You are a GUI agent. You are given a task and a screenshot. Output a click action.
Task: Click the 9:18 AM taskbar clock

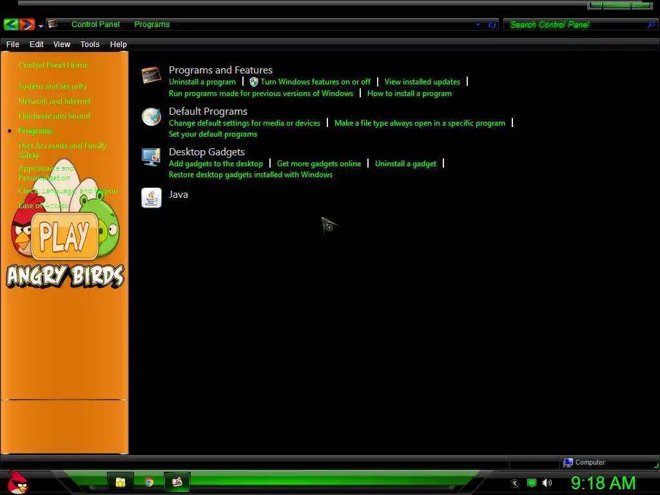point(603,483)
